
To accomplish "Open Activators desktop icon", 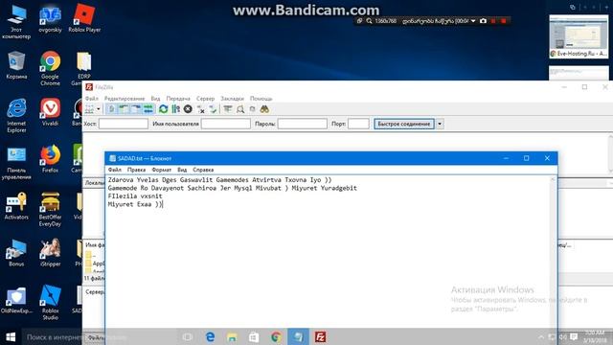I will pyautogui.click(x=16, y=206).
